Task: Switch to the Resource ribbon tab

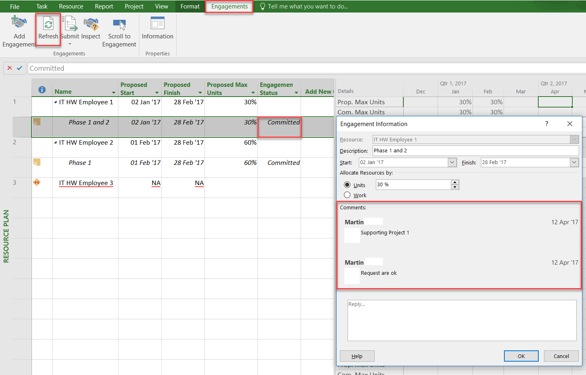Action: pos(71,6)
